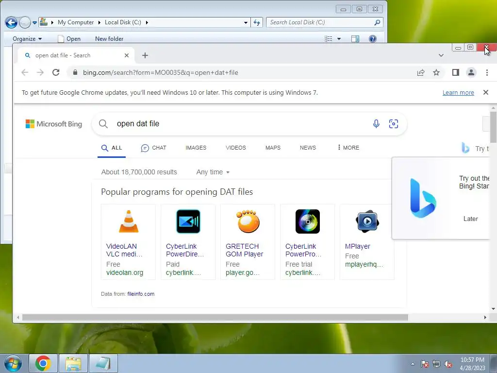Expand the MORE search categories
This screenshot has width=497, height=373.
(348, 148)
